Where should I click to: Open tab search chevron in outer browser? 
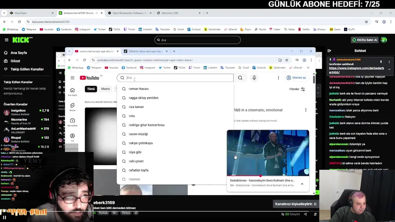pyautogui.click(x=4, y=13)
